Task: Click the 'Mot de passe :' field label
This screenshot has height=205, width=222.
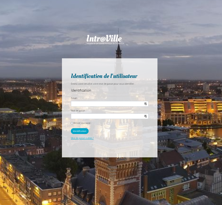Action: click(78, 111)
